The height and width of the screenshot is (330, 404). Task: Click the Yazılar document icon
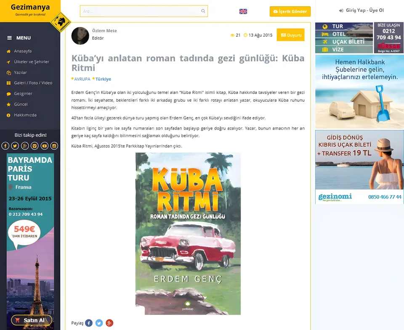(x=8, y=73)
